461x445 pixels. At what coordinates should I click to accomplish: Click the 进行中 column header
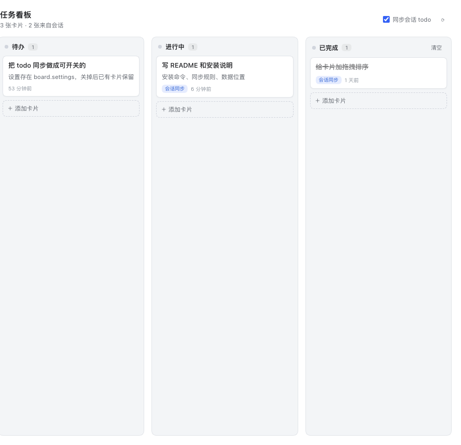175,47
